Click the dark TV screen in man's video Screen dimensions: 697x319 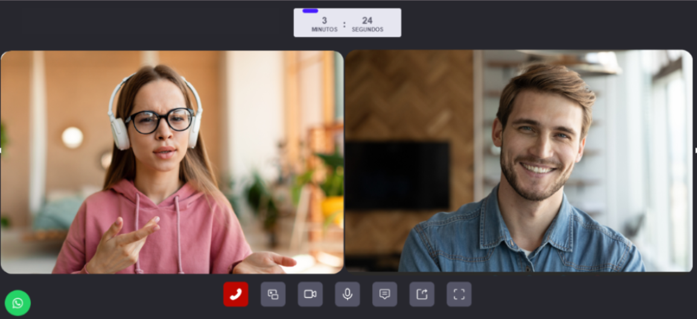(x=398, y=175)
